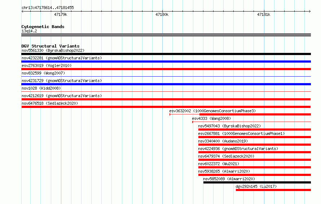Select nsv6022372 (Wu2021) variant label
Viewport: 321px width, 204px height.
tap(219, 164)
